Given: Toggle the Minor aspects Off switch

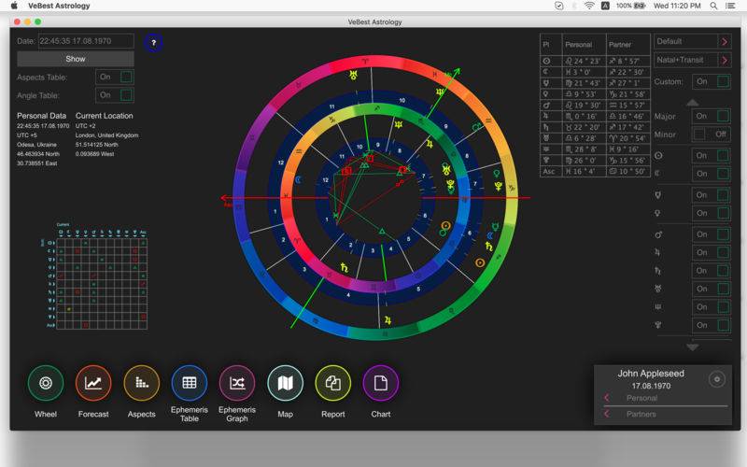Looking at the screenshot, I should [711, 134].
